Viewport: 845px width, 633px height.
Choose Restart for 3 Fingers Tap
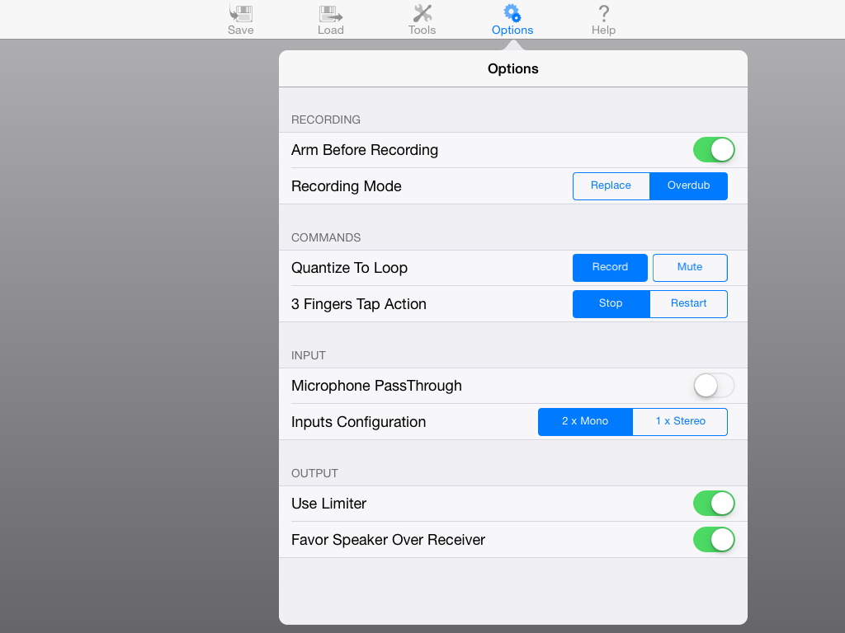pyautogui.click(x=689, y=303)
